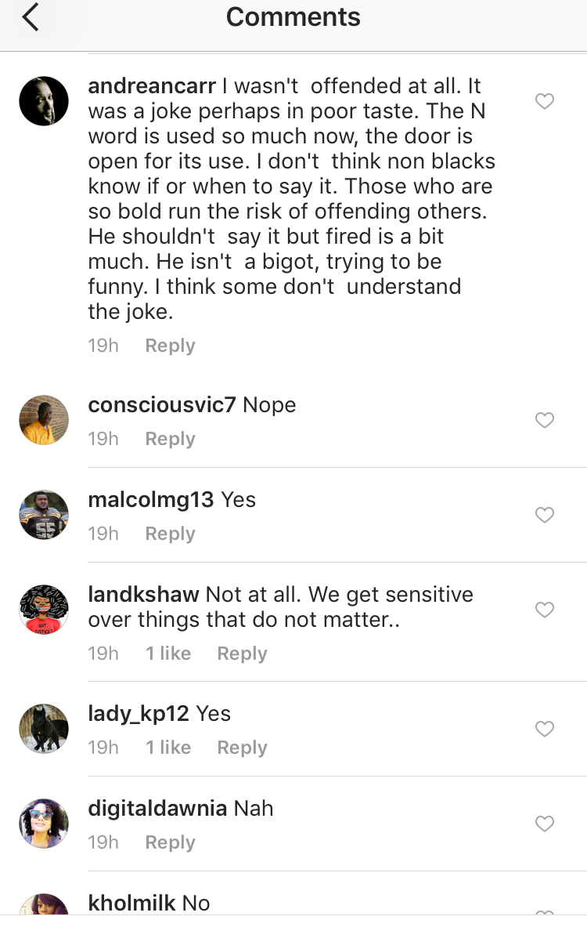
Task: Open digitaldawnia's profile picture
Action: [44, 824]
